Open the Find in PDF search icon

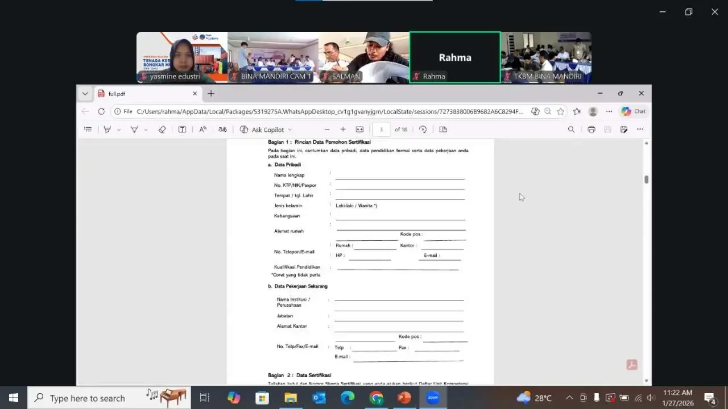click(x=571, y=130)
